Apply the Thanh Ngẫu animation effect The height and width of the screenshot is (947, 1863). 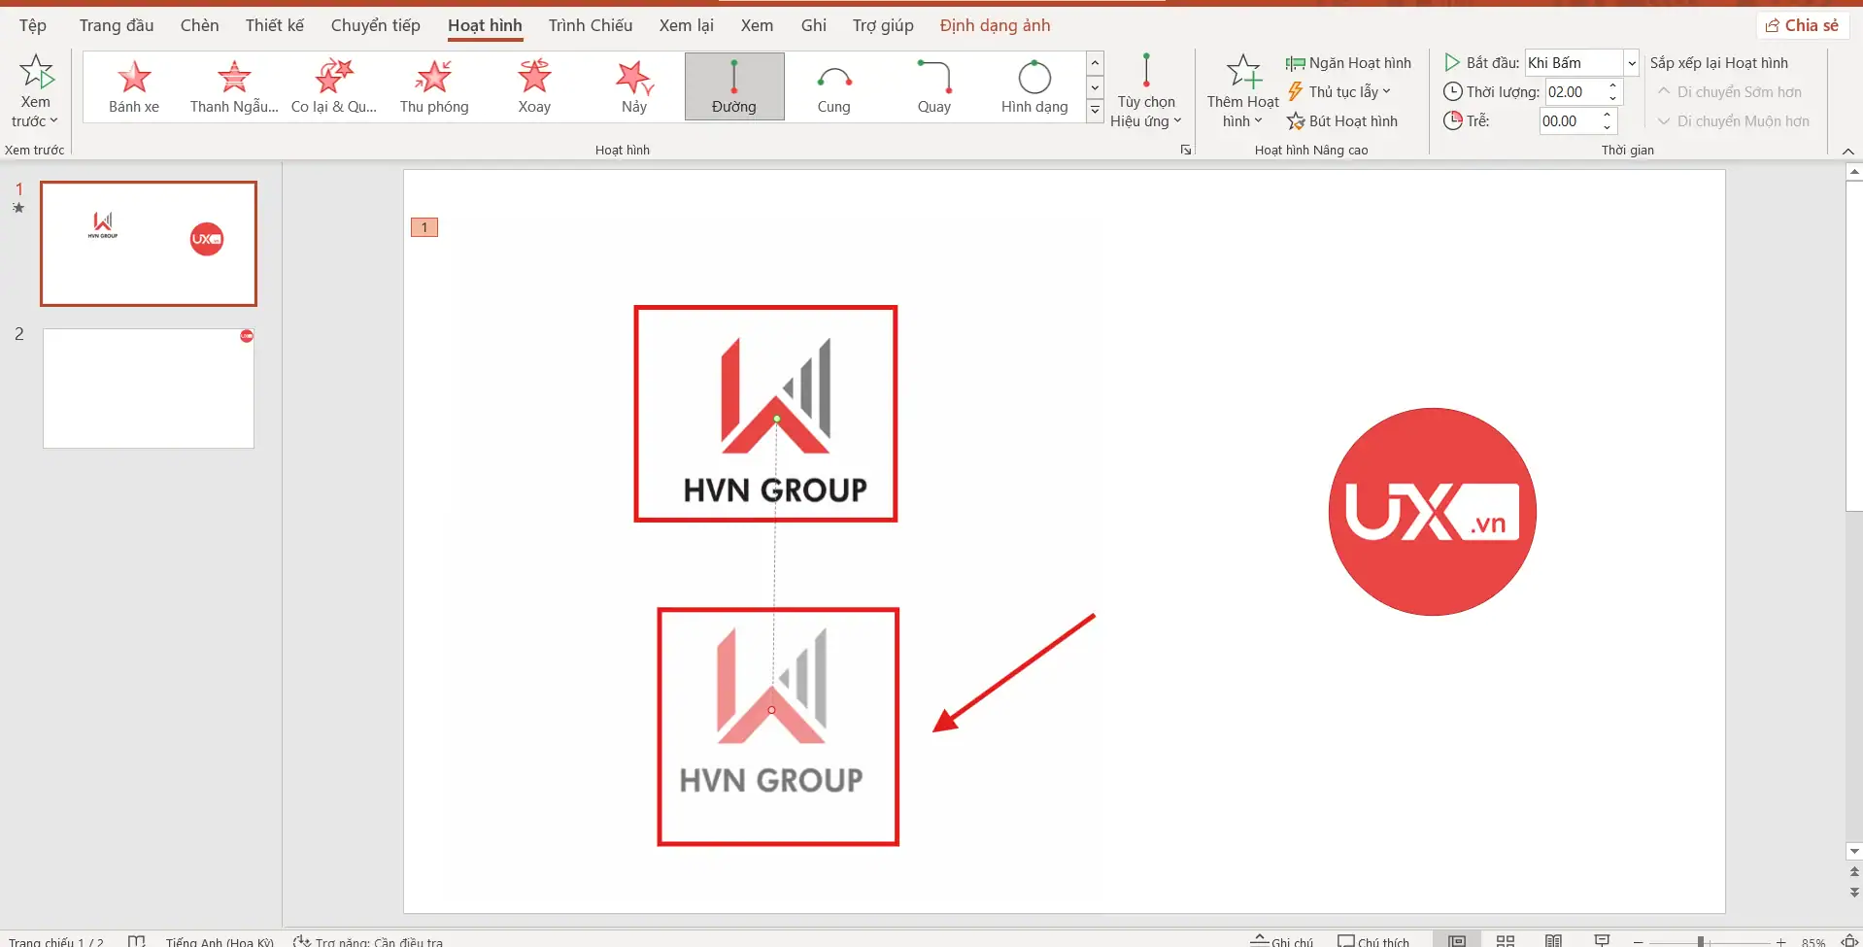[x=234, y=86]
